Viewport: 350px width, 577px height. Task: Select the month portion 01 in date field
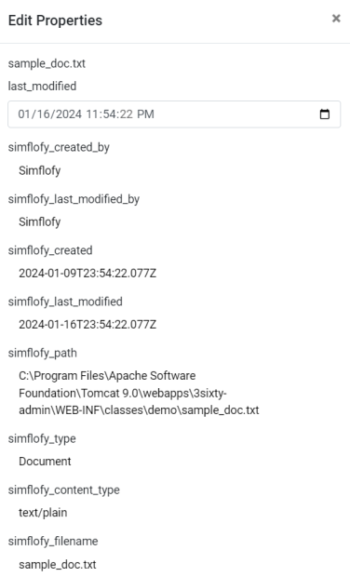pos(24,114)
